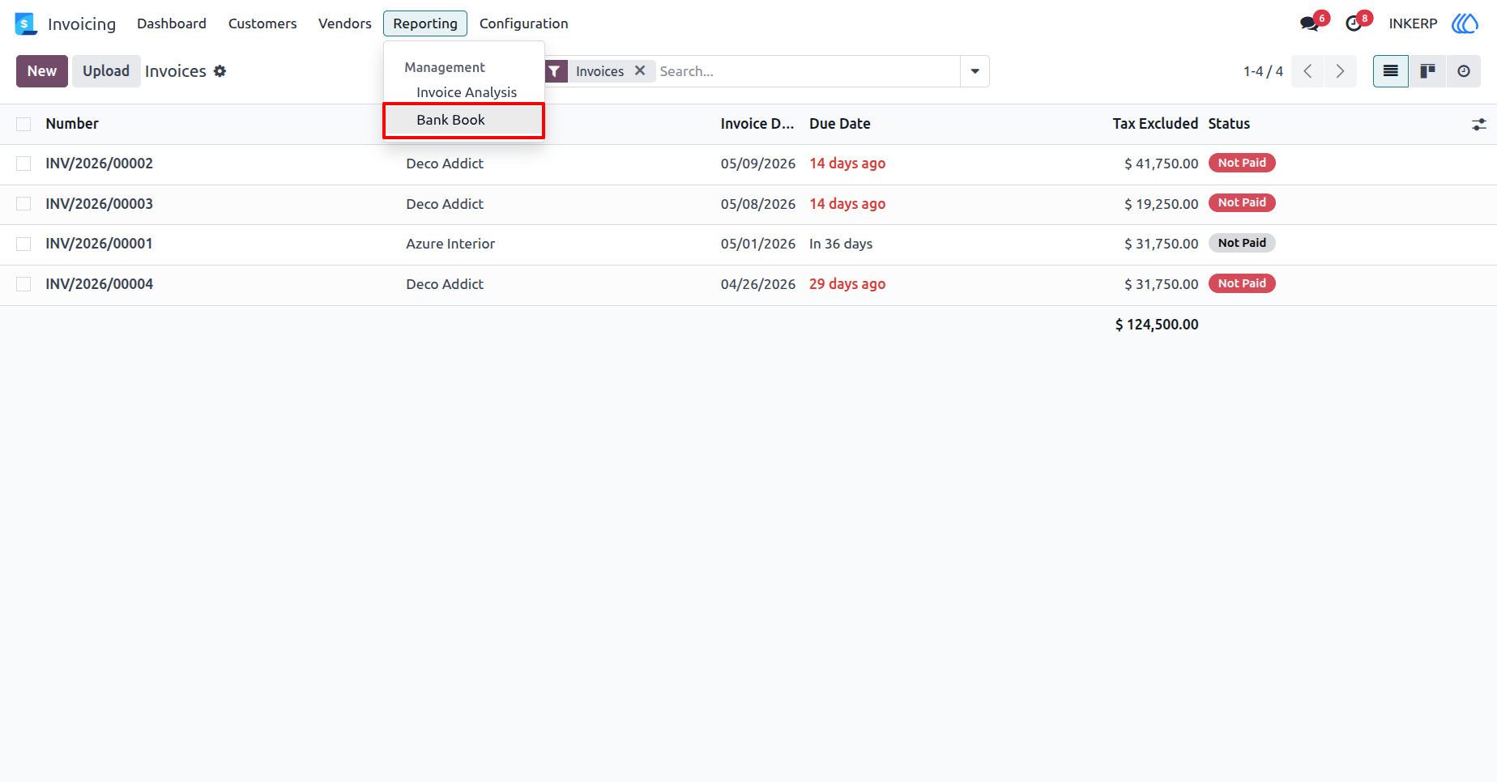The width and height of the screenshot is (1497, 782).
Task: Open the Invoicing app home icon
Action: click(26, 23)
